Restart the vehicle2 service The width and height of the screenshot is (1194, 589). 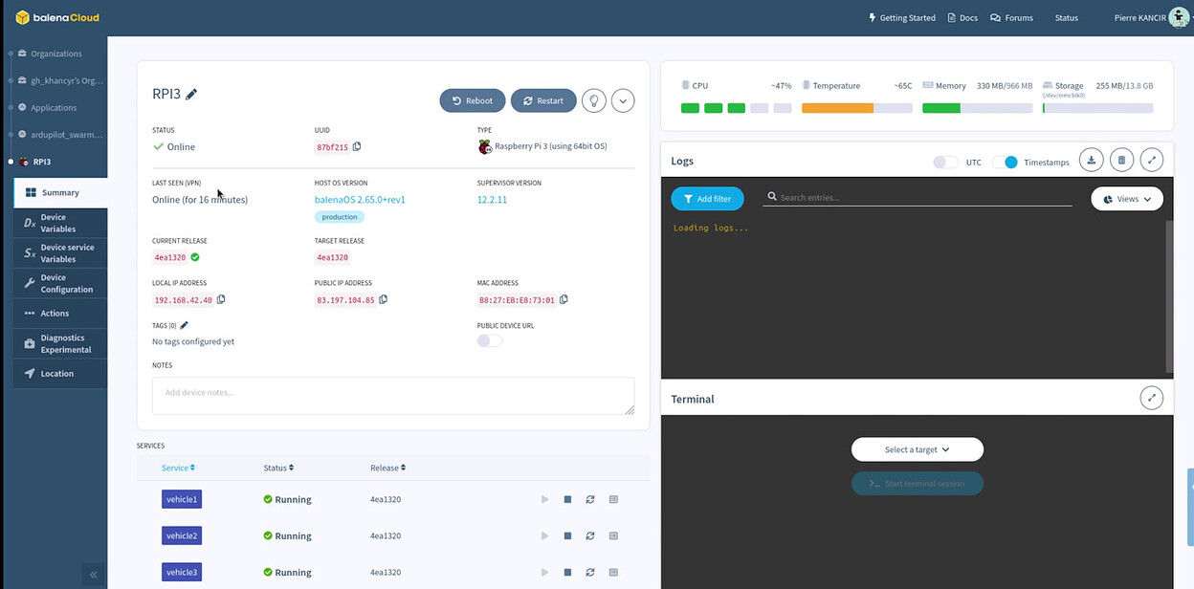[590, 534]
